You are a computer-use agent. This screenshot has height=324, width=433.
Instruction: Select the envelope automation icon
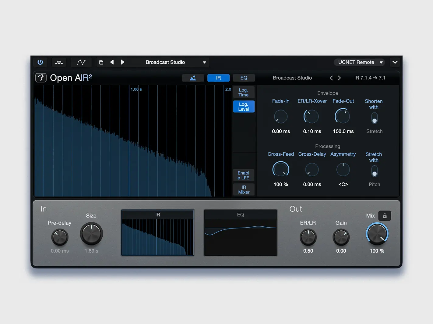[x=81, y=62]
